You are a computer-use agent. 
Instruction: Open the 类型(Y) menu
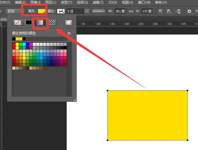click(66, 2)
